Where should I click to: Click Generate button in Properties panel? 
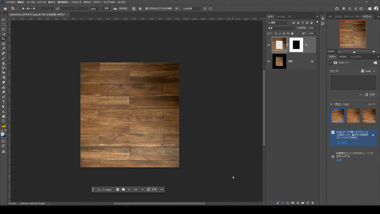click(x=370, y=94)
